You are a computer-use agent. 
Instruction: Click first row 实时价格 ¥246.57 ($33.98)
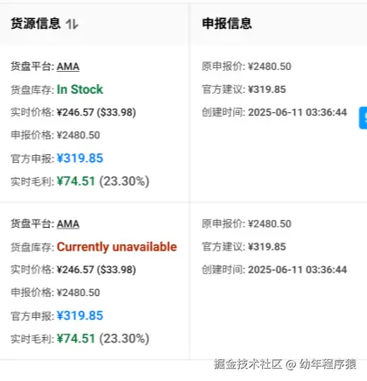point(96,112)
